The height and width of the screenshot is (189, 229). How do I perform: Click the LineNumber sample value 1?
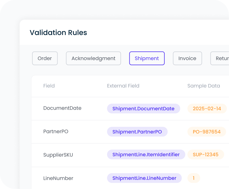coord(194,178)
